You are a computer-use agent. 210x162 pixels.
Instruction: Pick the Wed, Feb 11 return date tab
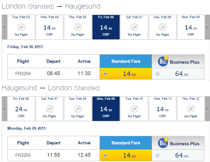[163, 109]
